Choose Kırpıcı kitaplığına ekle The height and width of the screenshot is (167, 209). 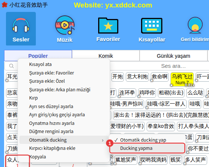tap(64, 148)
